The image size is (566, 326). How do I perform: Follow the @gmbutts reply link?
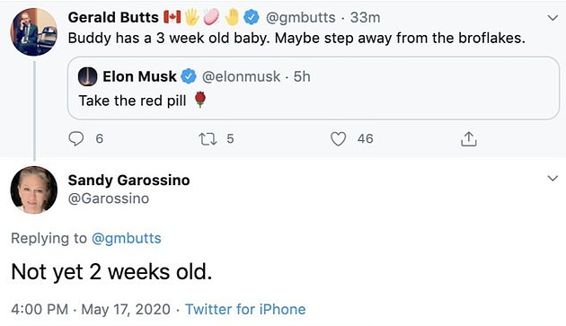click(127, 238)
